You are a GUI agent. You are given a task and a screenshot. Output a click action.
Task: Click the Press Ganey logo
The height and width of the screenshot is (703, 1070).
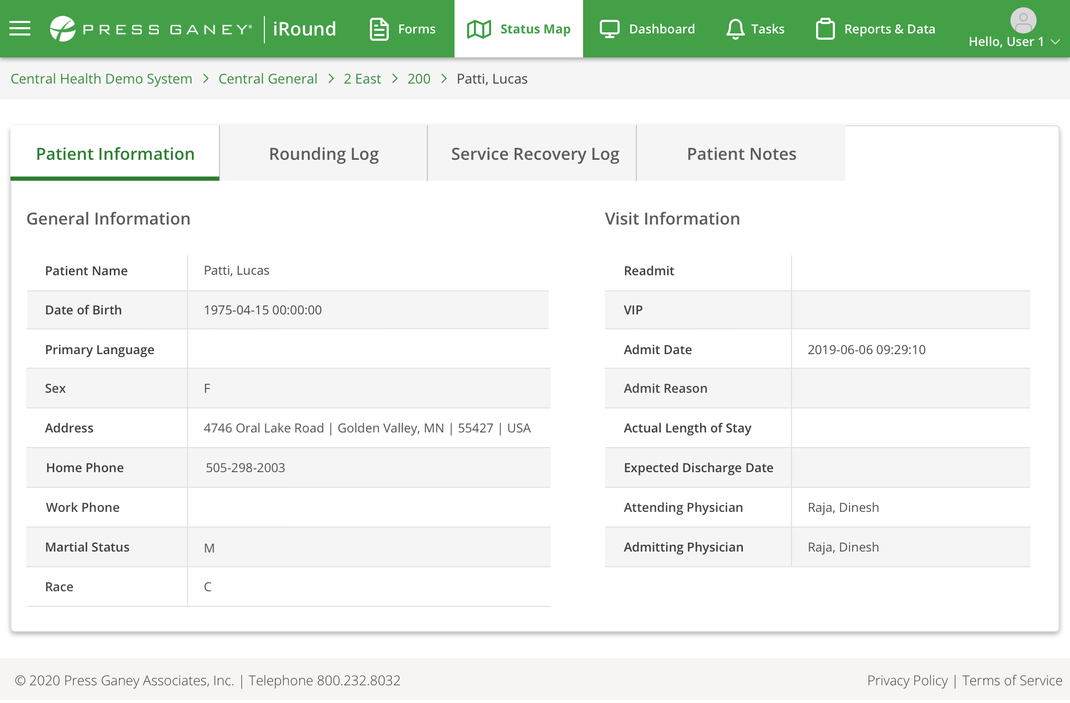[x=152, y=29]
